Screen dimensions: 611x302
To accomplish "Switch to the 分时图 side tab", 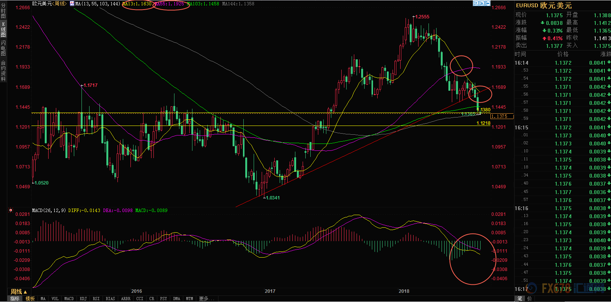I will pos(3,11).
